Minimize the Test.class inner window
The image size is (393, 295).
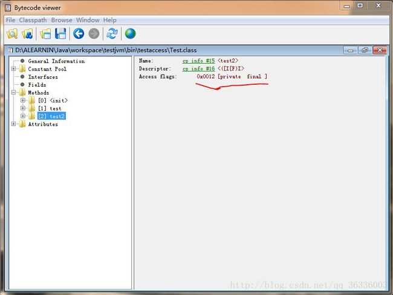351,50
